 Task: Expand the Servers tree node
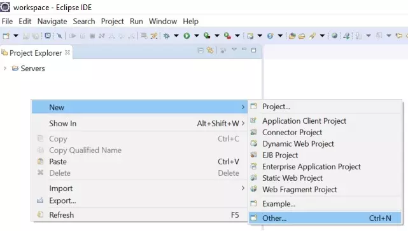click(x=5, y=69)
